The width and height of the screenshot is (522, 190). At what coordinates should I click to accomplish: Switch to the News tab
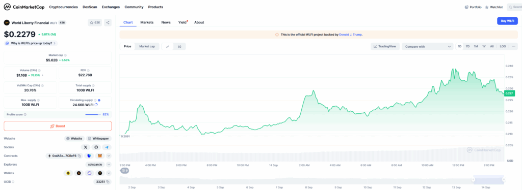[166, 22]
